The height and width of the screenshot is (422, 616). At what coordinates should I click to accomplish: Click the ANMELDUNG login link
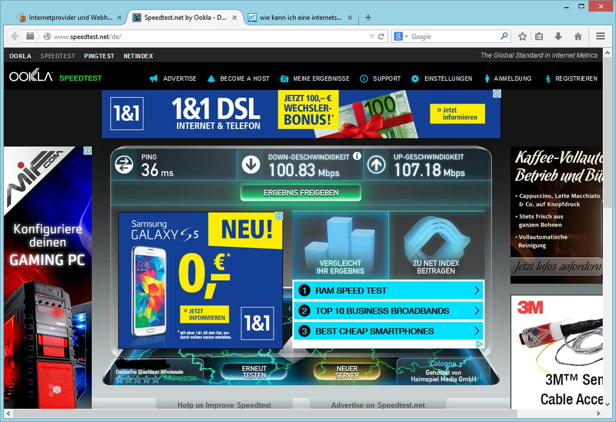(512, 79)
